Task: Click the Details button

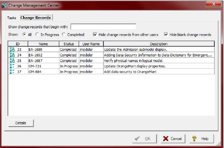Action: [x=21, y=123]
